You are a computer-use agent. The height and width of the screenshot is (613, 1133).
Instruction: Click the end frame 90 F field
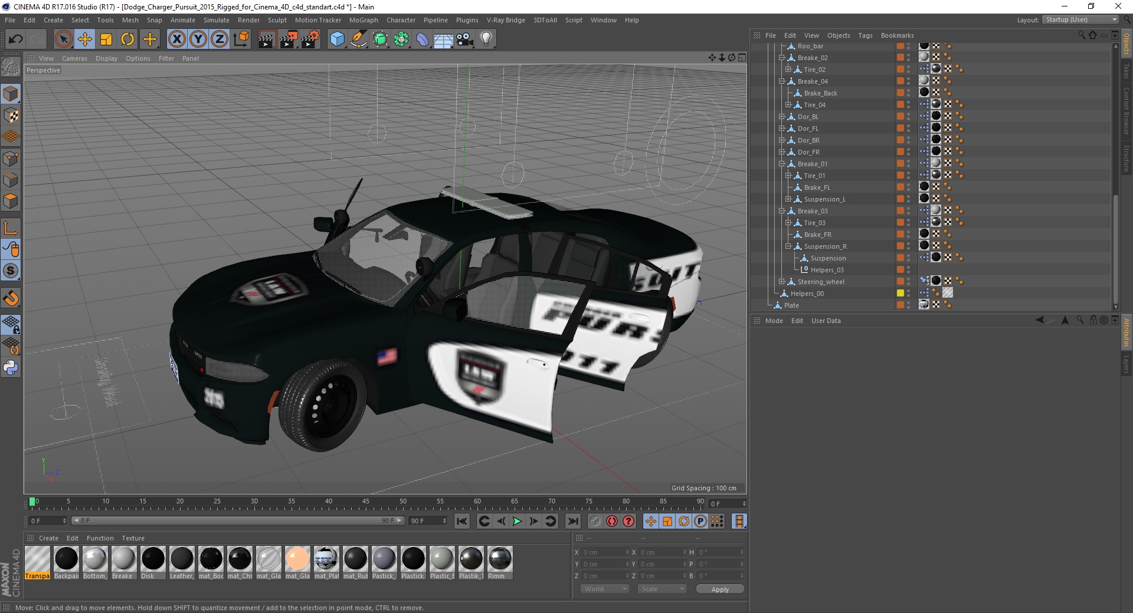[x=428, y=521]
